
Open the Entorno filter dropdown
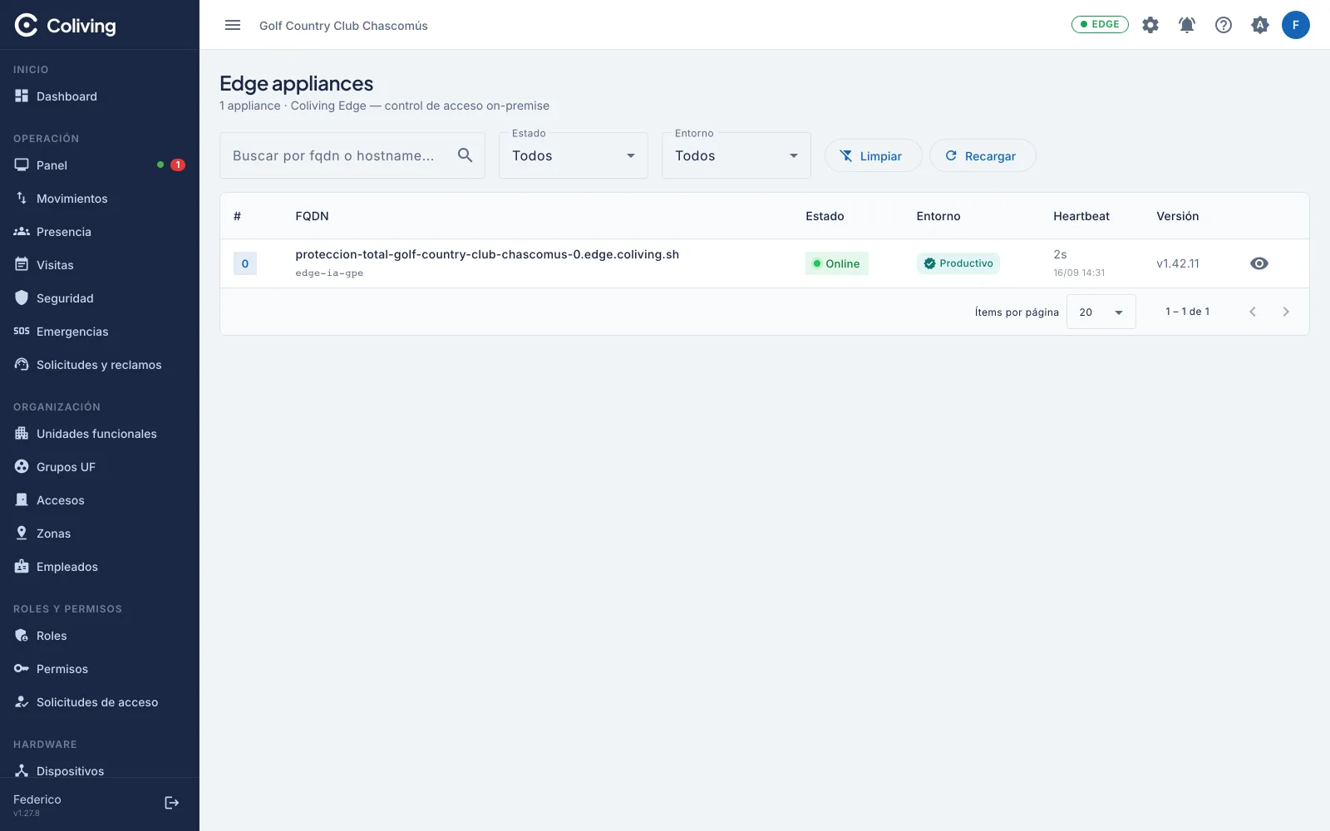pyautogui.click(x=736, y=155)
